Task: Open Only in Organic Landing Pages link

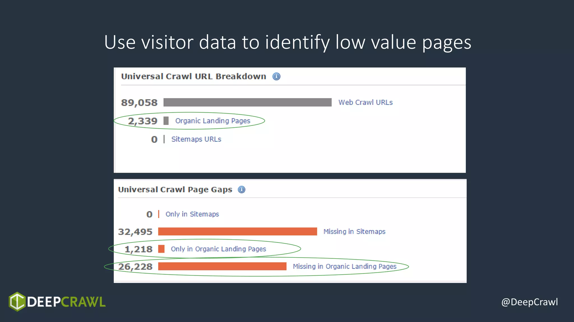Action: pyautogui.click(x=218, y=249)
